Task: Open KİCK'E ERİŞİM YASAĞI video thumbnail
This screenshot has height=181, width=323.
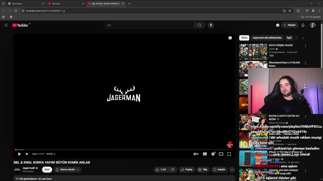Action: (x=253, y=52)
